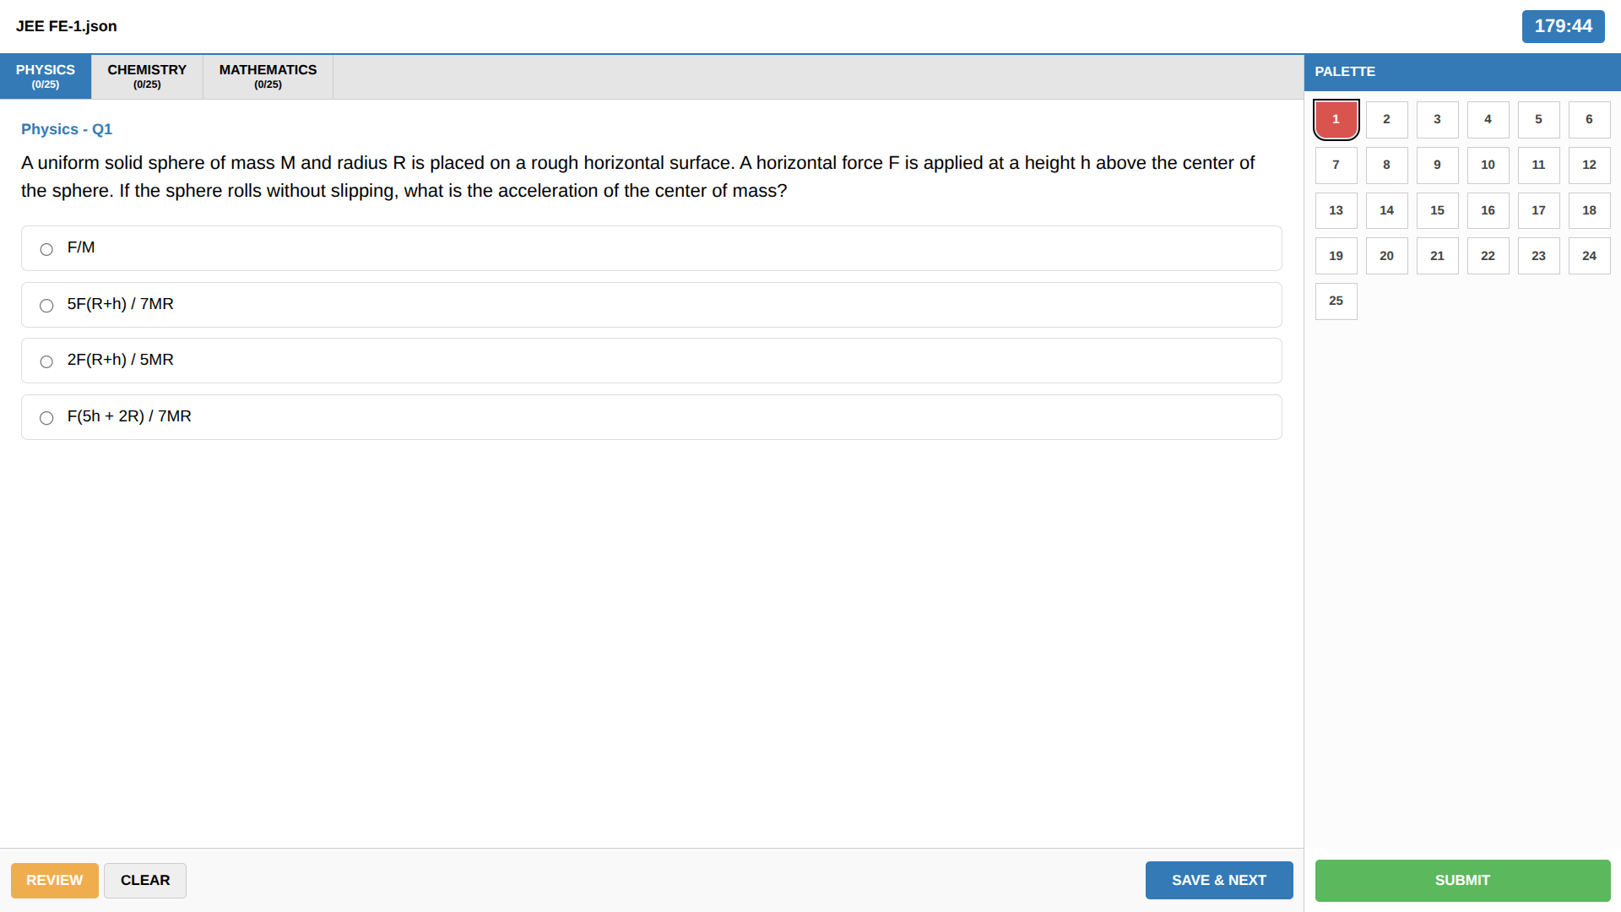
Task: Jump to question 20 in palette
Action: 1386,256
